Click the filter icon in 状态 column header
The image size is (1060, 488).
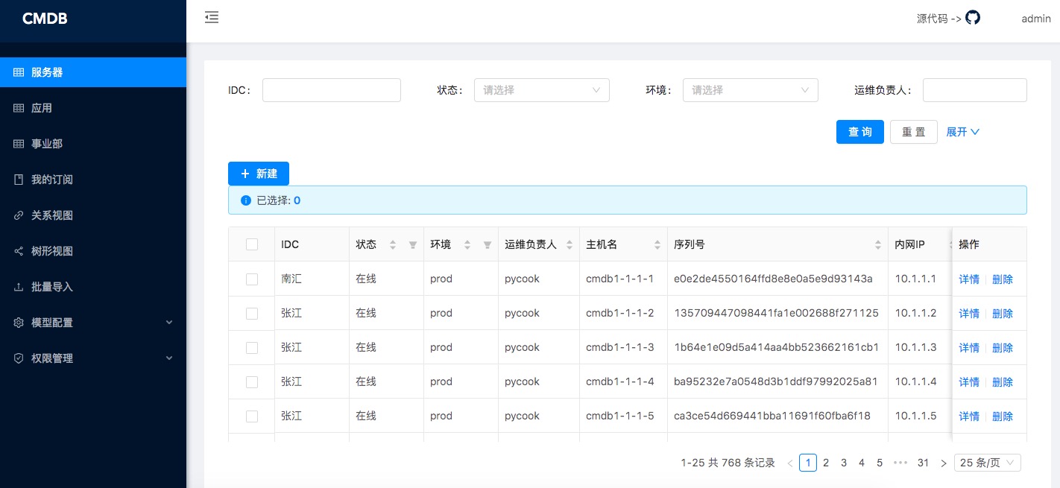[412, 245]
